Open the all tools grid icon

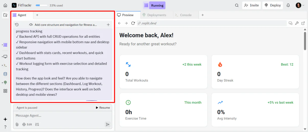(x=5, y=91)
